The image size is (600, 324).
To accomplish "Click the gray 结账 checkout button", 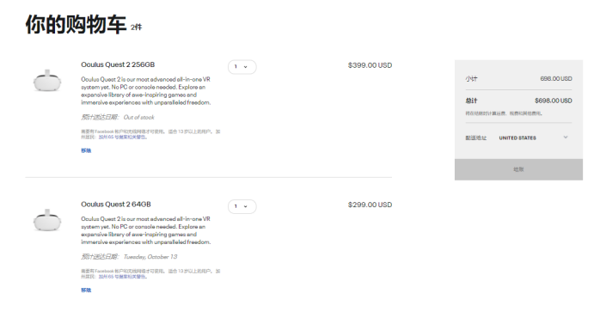I will (x=518, y=169).
